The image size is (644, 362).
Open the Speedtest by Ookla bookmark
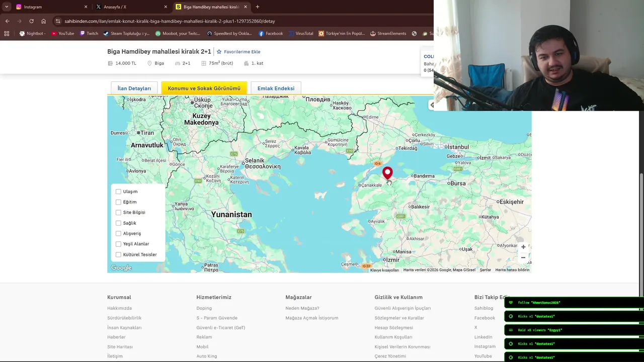(x=229, y=34)
